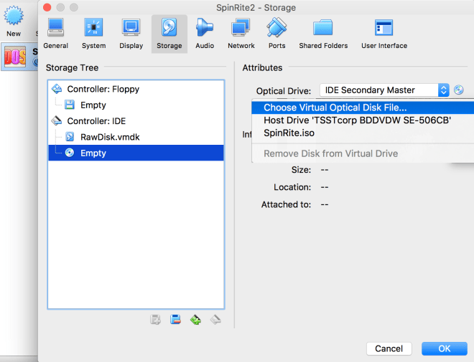474x362 pixels.
Task: Select Controller: IDE in storage tree
Action: (97, 120)
